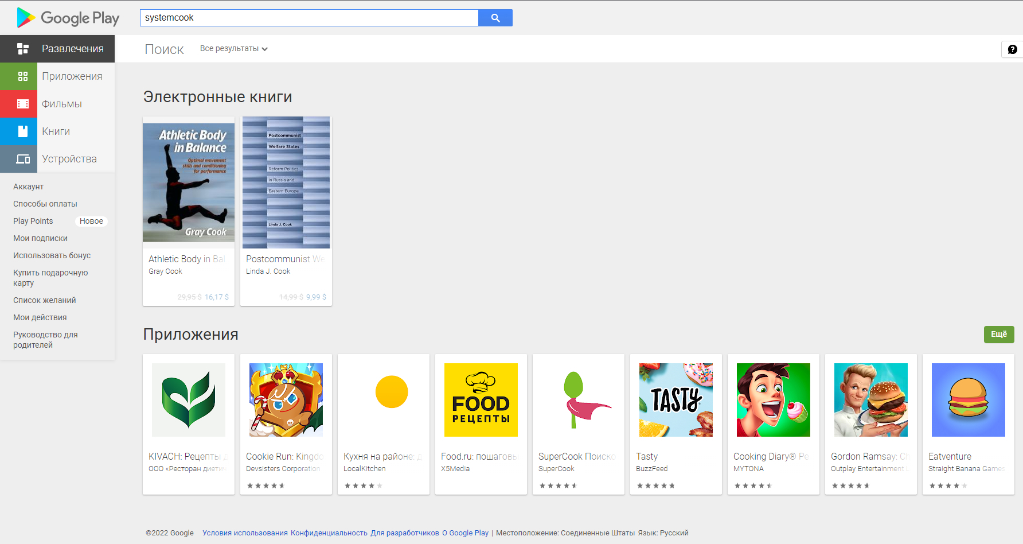The height and width of the screenshot is (544, 1023).
Task: Click the blue Книги book icon
Action: point(23,131)
